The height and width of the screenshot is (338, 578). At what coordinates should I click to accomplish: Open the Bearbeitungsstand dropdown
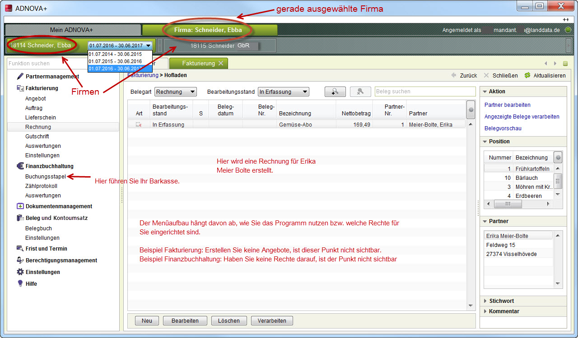click(283, 92)
